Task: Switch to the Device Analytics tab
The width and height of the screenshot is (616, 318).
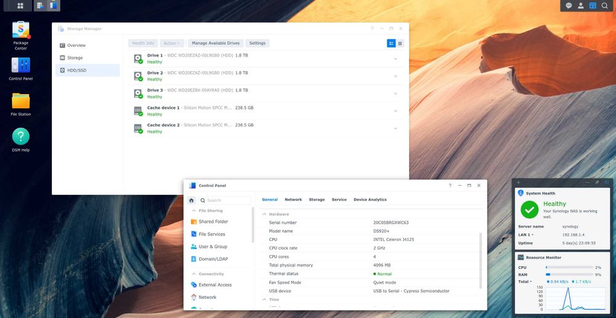Action: click(370, 199)
